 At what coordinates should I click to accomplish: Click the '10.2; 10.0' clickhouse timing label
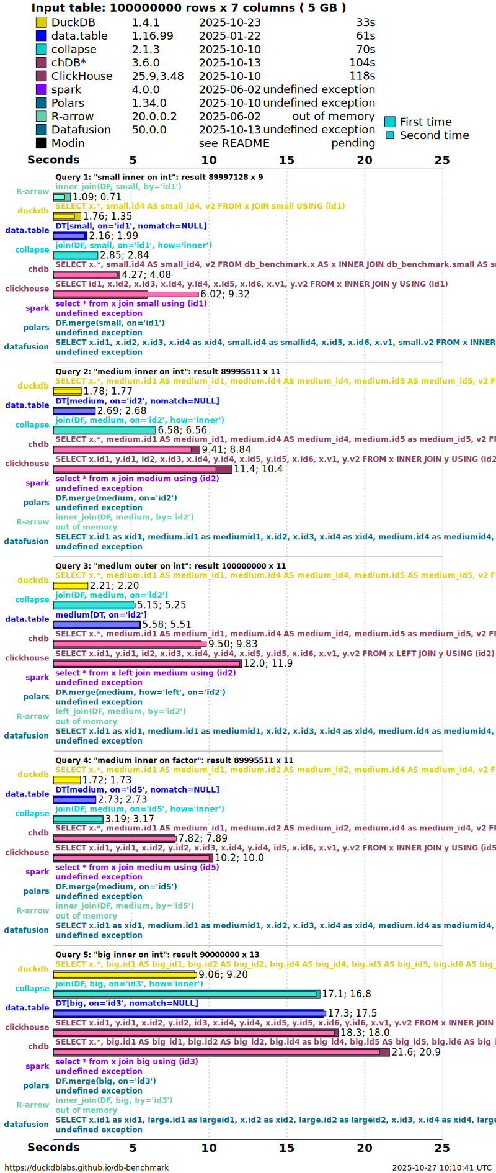click(239, 858)
